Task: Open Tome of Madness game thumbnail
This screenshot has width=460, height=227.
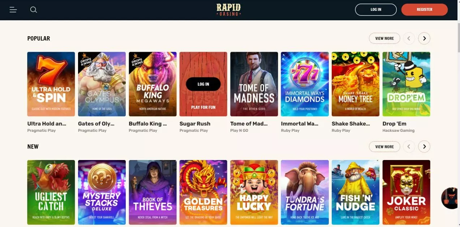Action: (254, 84)
